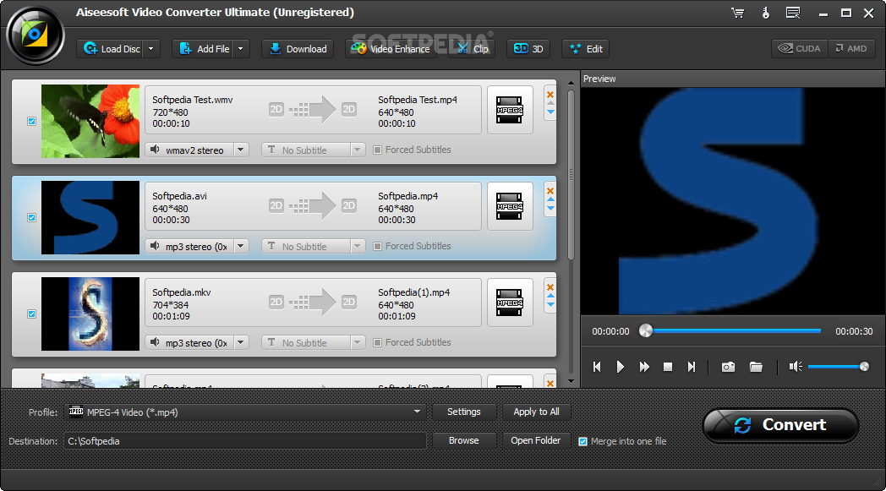Play the preview video
Screen dimensions: 886x491
(x=620, y=368)
